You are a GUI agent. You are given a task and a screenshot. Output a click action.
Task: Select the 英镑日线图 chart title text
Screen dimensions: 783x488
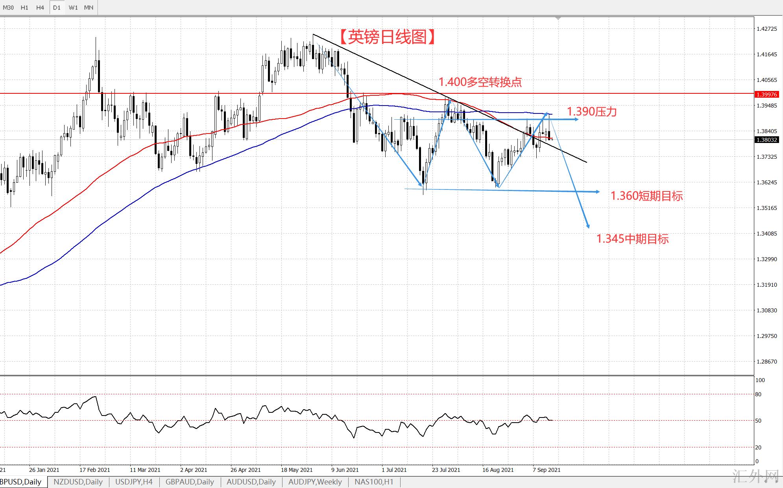pyautogui.click(x=387, y=37)
